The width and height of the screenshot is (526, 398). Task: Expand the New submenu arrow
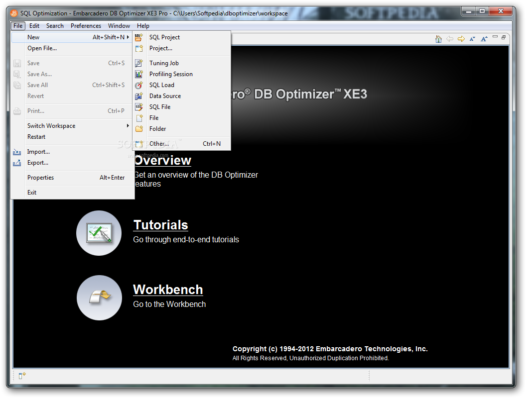(128, 37)
